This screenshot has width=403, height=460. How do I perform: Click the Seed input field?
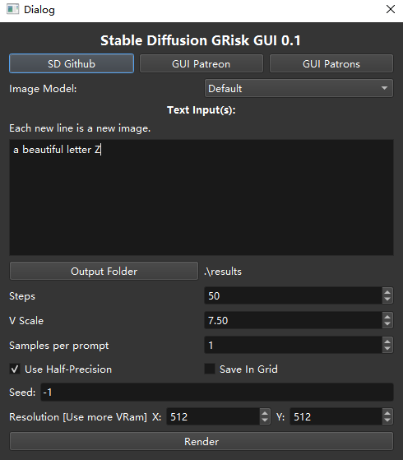(217, 392)
